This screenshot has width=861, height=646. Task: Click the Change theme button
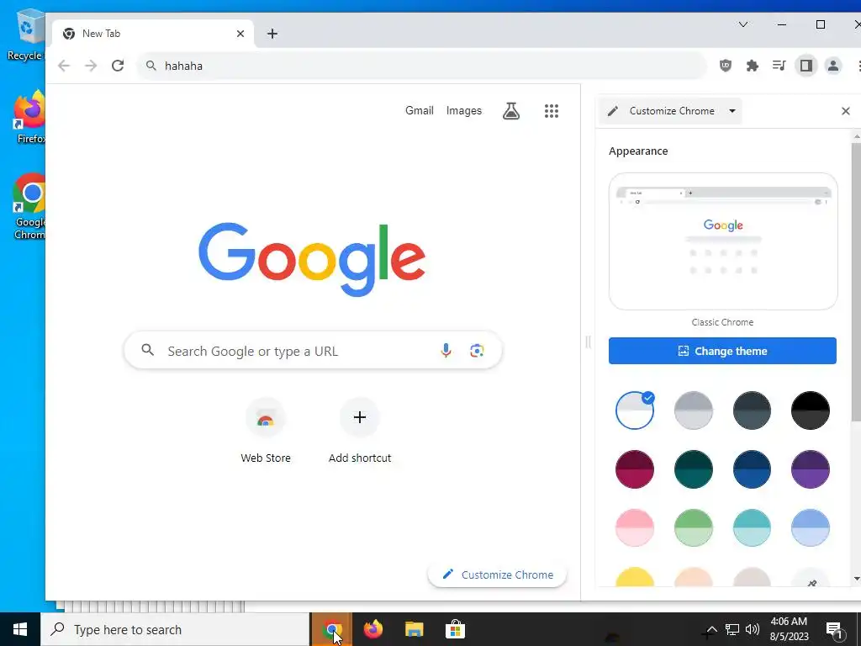(722, 351)
